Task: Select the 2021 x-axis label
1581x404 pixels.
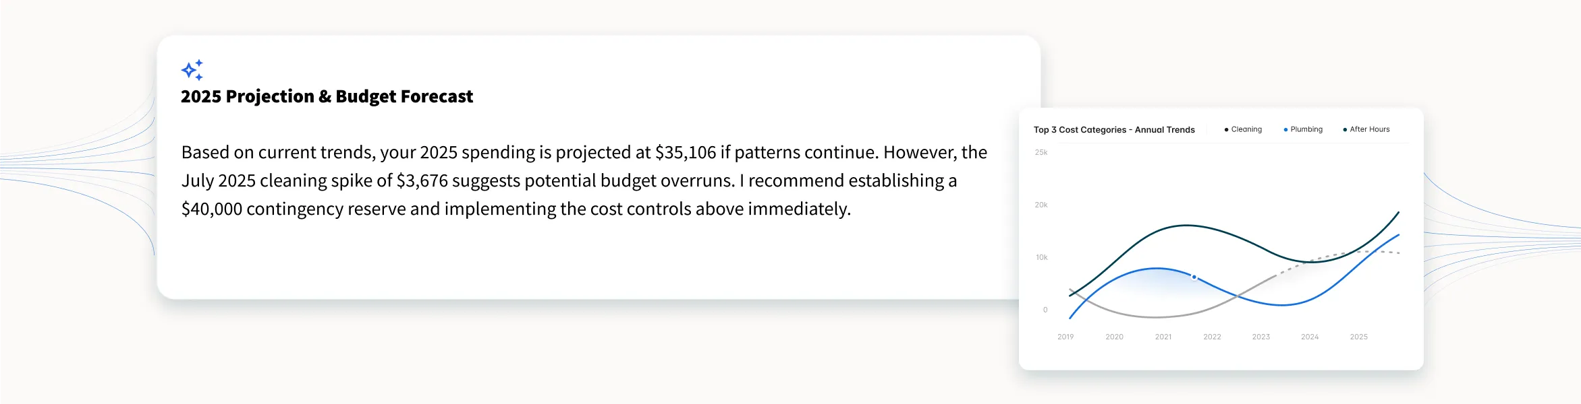Action: pyautogui.click(x=1163, y=337)
